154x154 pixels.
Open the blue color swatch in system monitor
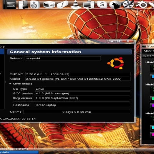[152, 76]
